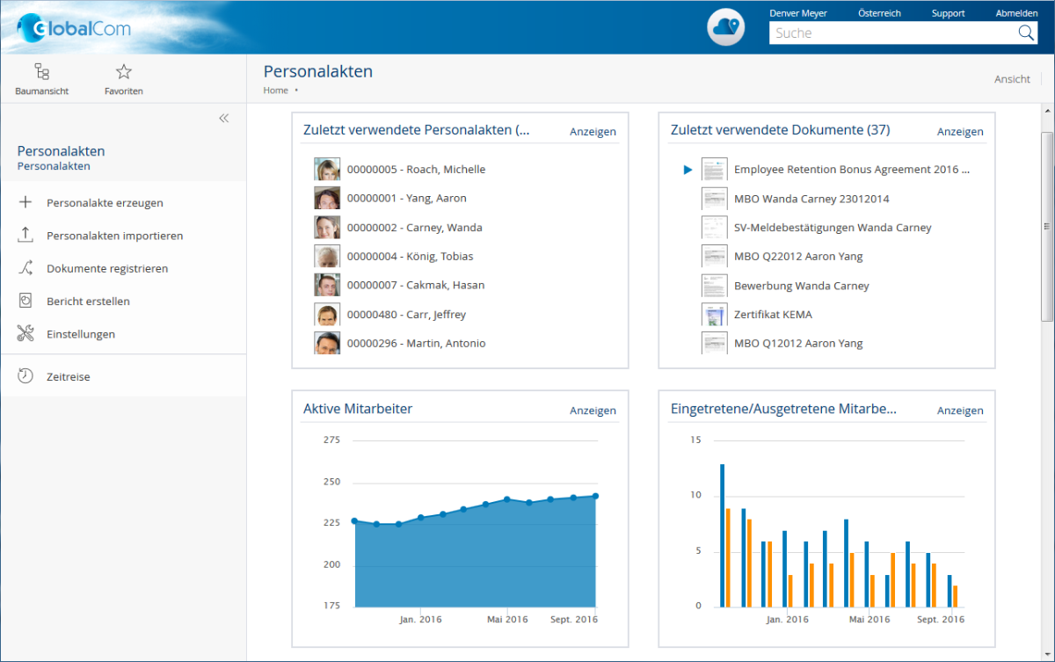Viewport: 1055px width, 662px height.
Task: Click arrow beside Employee Retention Bonus Agreement
Action: (x=688, y=170)
